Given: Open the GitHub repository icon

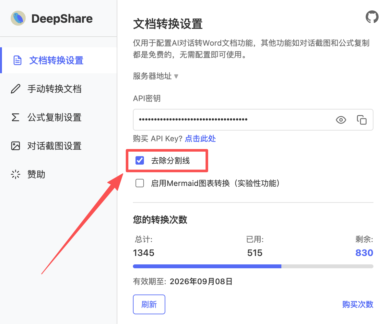Looking at the screenshot, I should coord(372,17).
